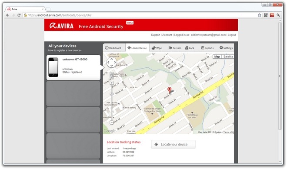The image size is (287, 169).
Task: Open Chrome wrench menu
Action: [278, 15]
